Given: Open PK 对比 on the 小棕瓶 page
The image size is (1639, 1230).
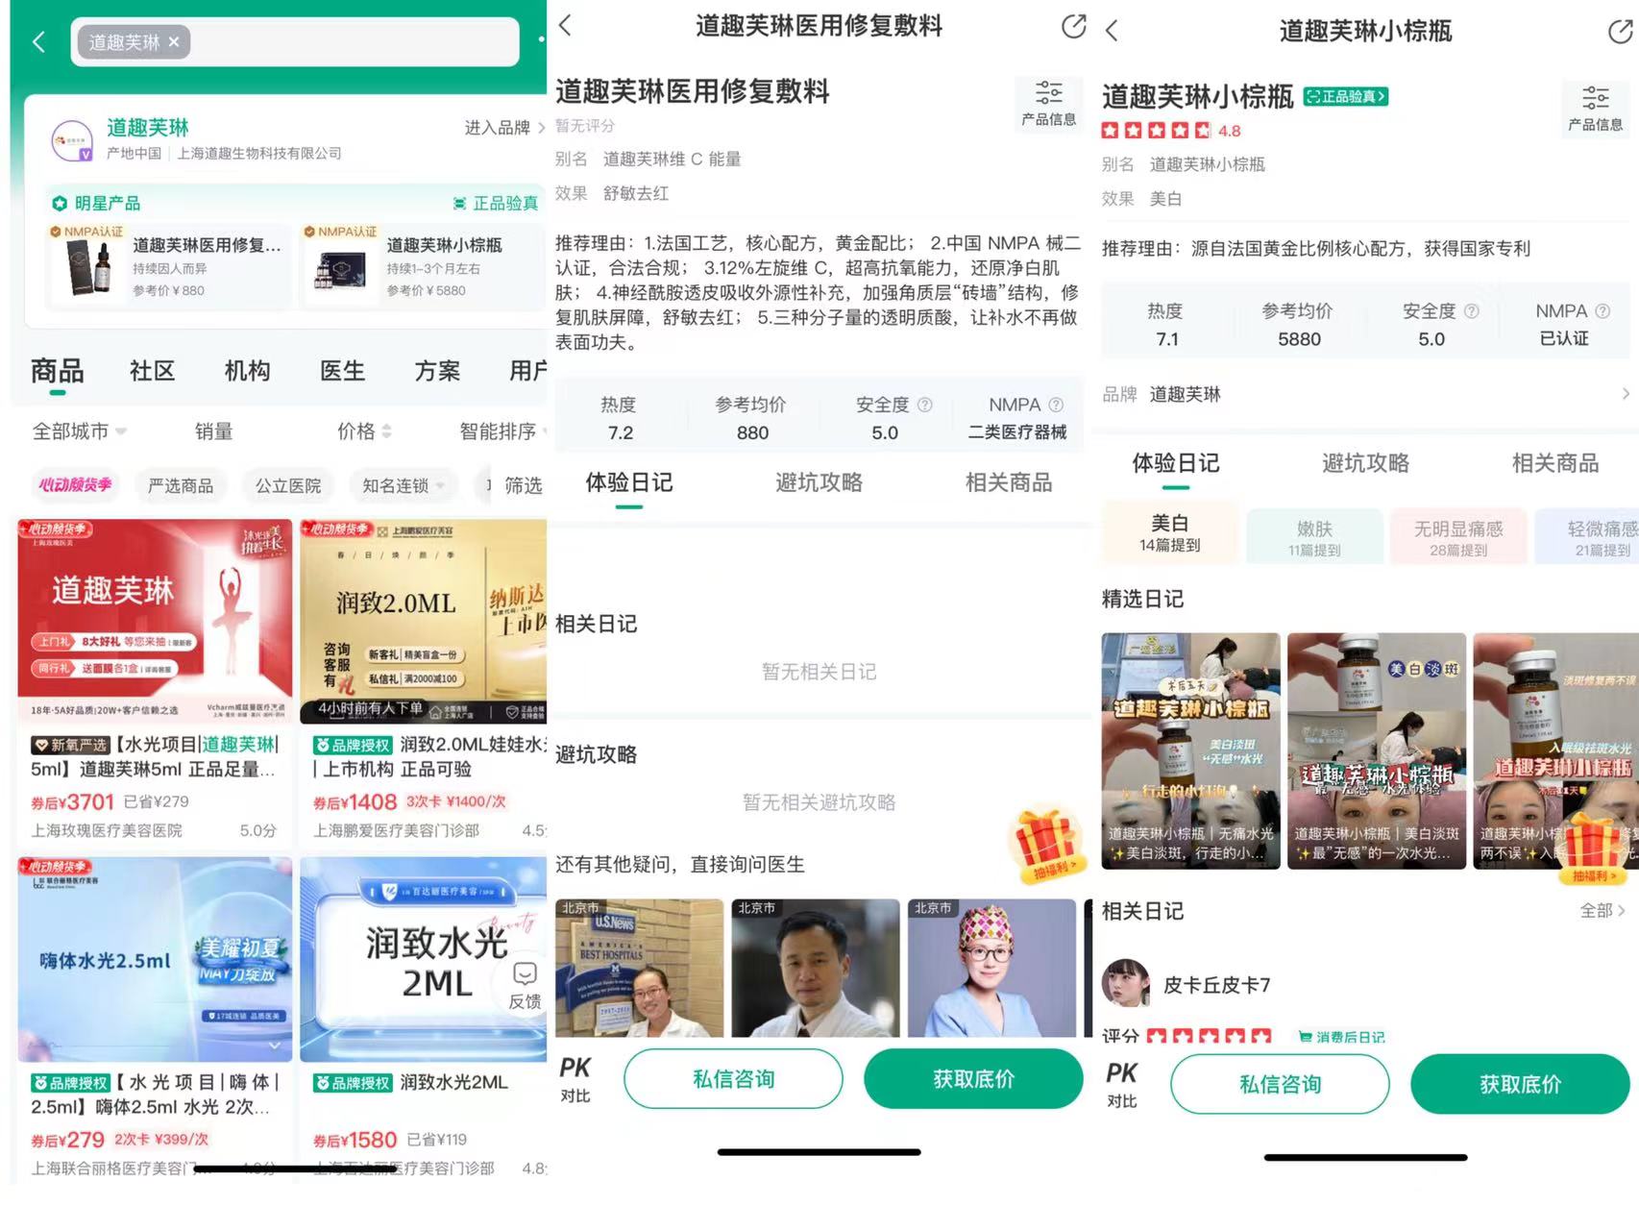Looking at the screenshot, I should tap(1121, 1084).
